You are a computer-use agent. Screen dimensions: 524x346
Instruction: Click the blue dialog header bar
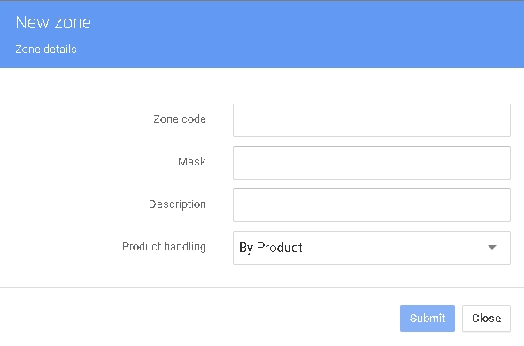coord(262,35)
